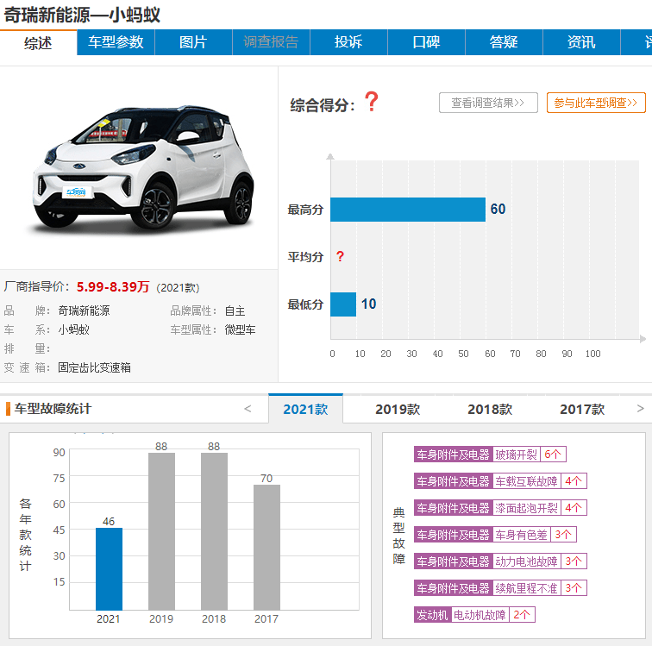Viewport: 652px width, 646px height.
Task: Select the 调查报告 tab
Action: [271, 42]
